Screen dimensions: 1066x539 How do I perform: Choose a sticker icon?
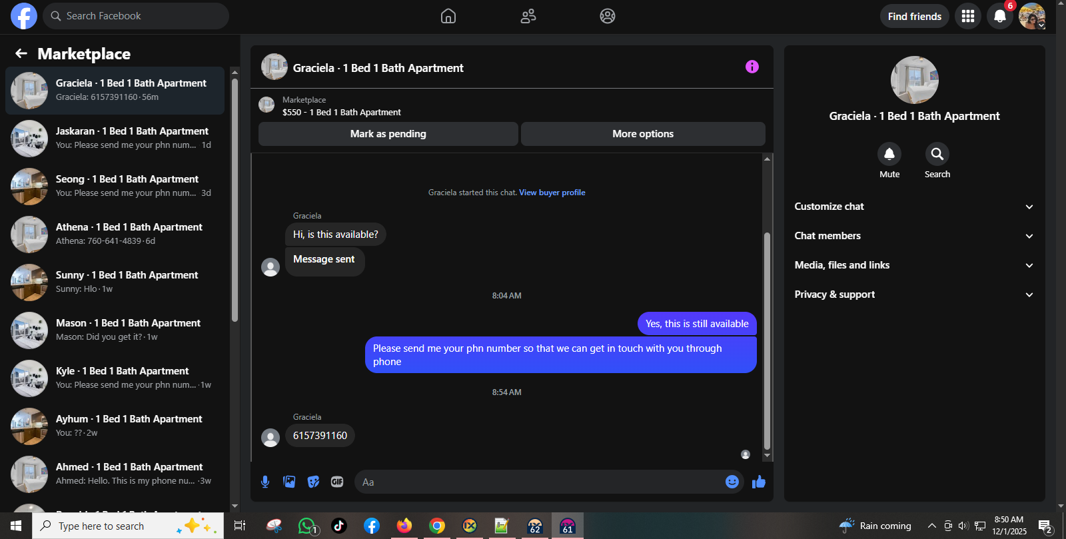click(313, 482)
